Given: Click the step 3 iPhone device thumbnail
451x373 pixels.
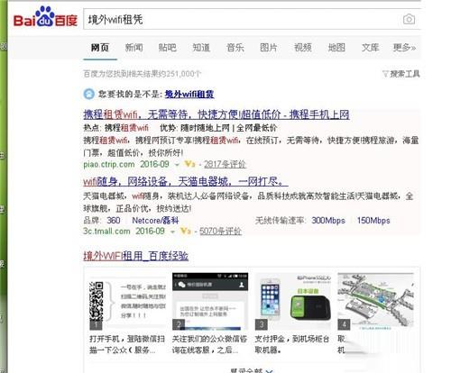Looking at the screenshot, I should tap(292, 302).
